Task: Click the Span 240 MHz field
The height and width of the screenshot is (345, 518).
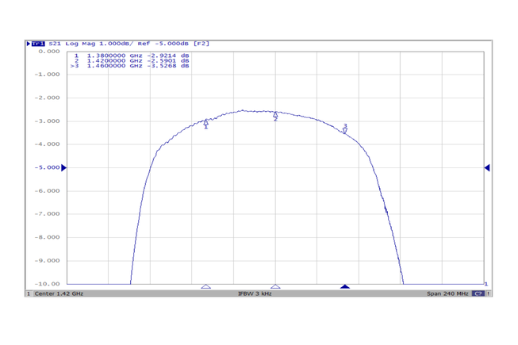Action: point(447,293)
